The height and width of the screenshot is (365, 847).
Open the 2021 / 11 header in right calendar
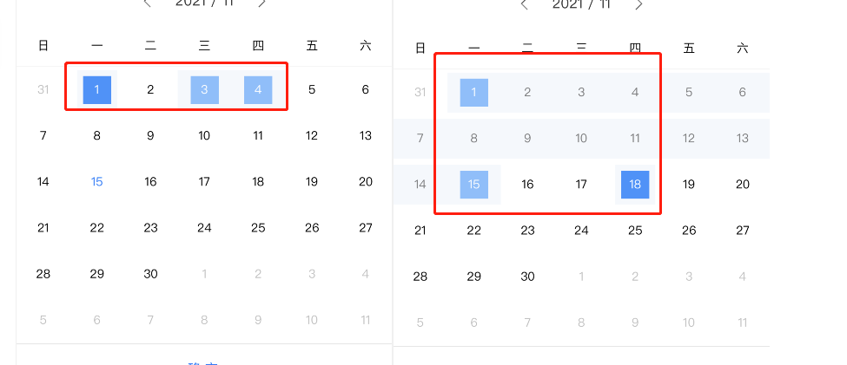581,4
